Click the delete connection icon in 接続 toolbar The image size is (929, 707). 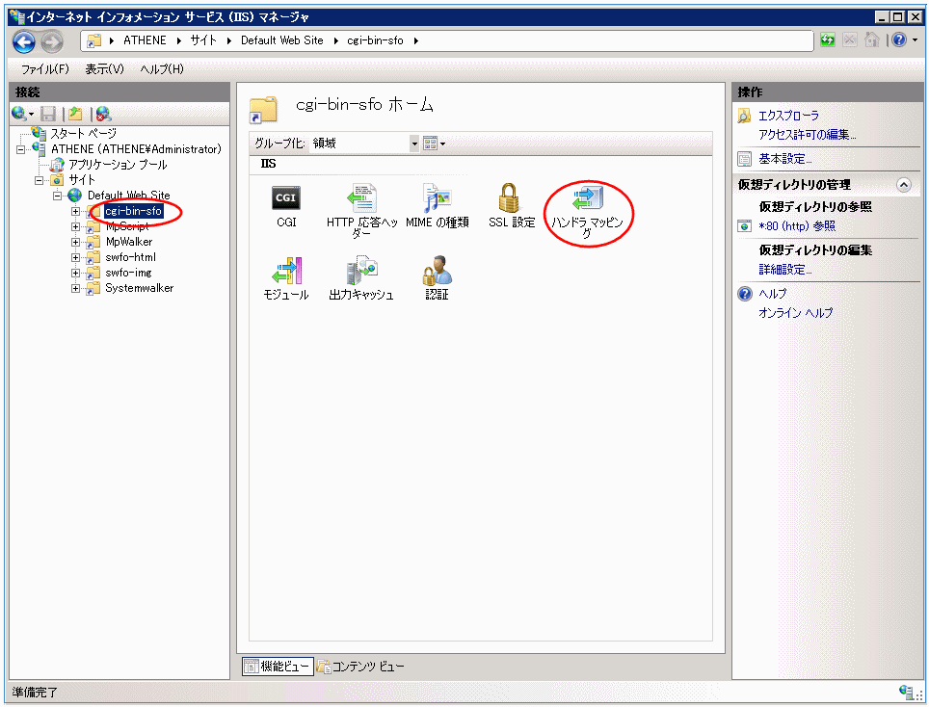click(103, 114)
